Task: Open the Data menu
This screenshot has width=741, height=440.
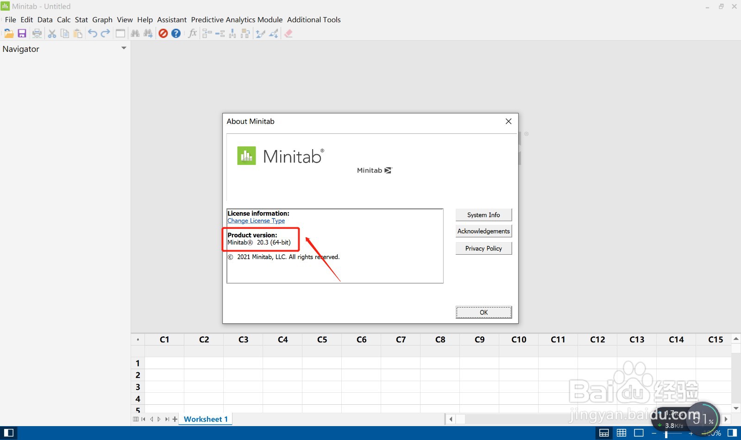Action: (45, 19)
